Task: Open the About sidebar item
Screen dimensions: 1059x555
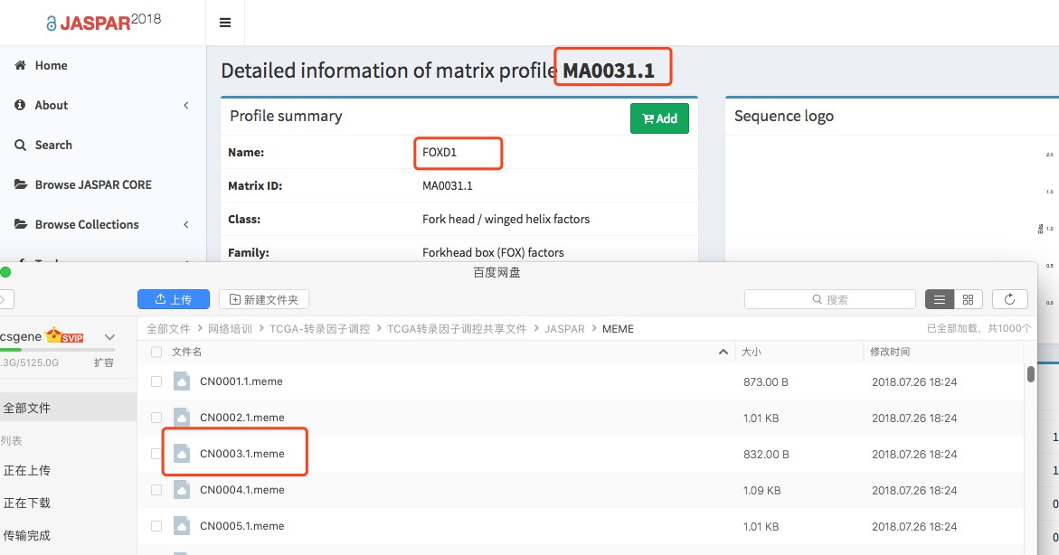Action: 52,106
